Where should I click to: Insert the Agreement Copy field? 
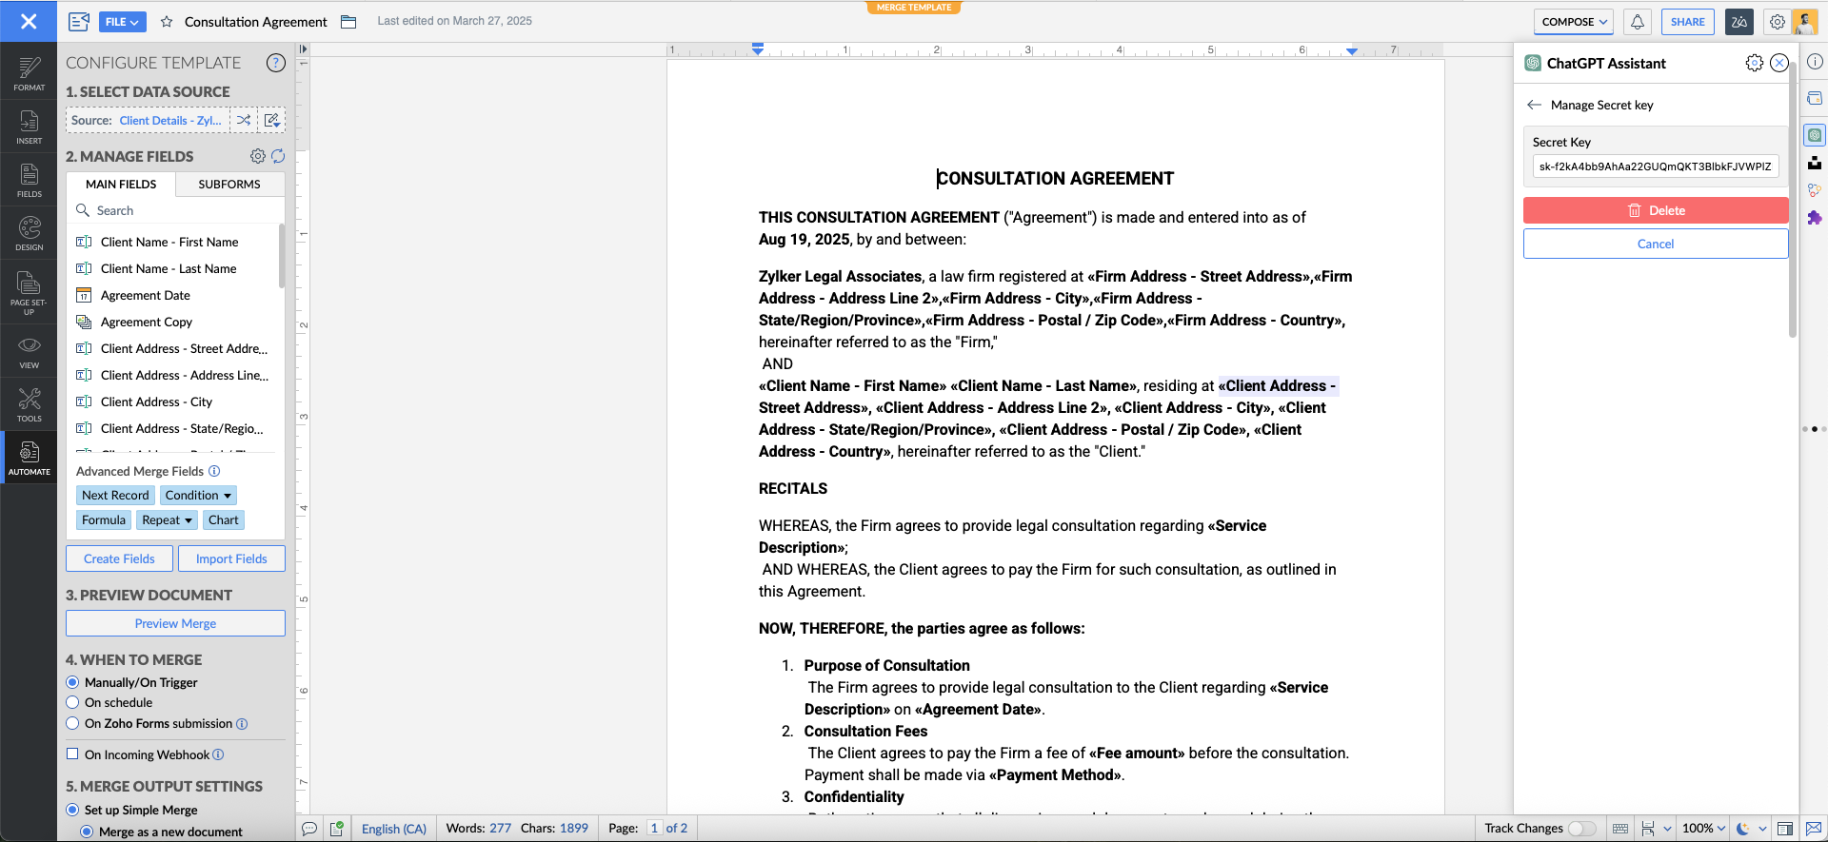pos(147,323)
